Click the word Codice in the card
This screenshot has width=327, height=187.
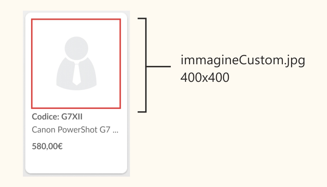(x=44, y=117)
